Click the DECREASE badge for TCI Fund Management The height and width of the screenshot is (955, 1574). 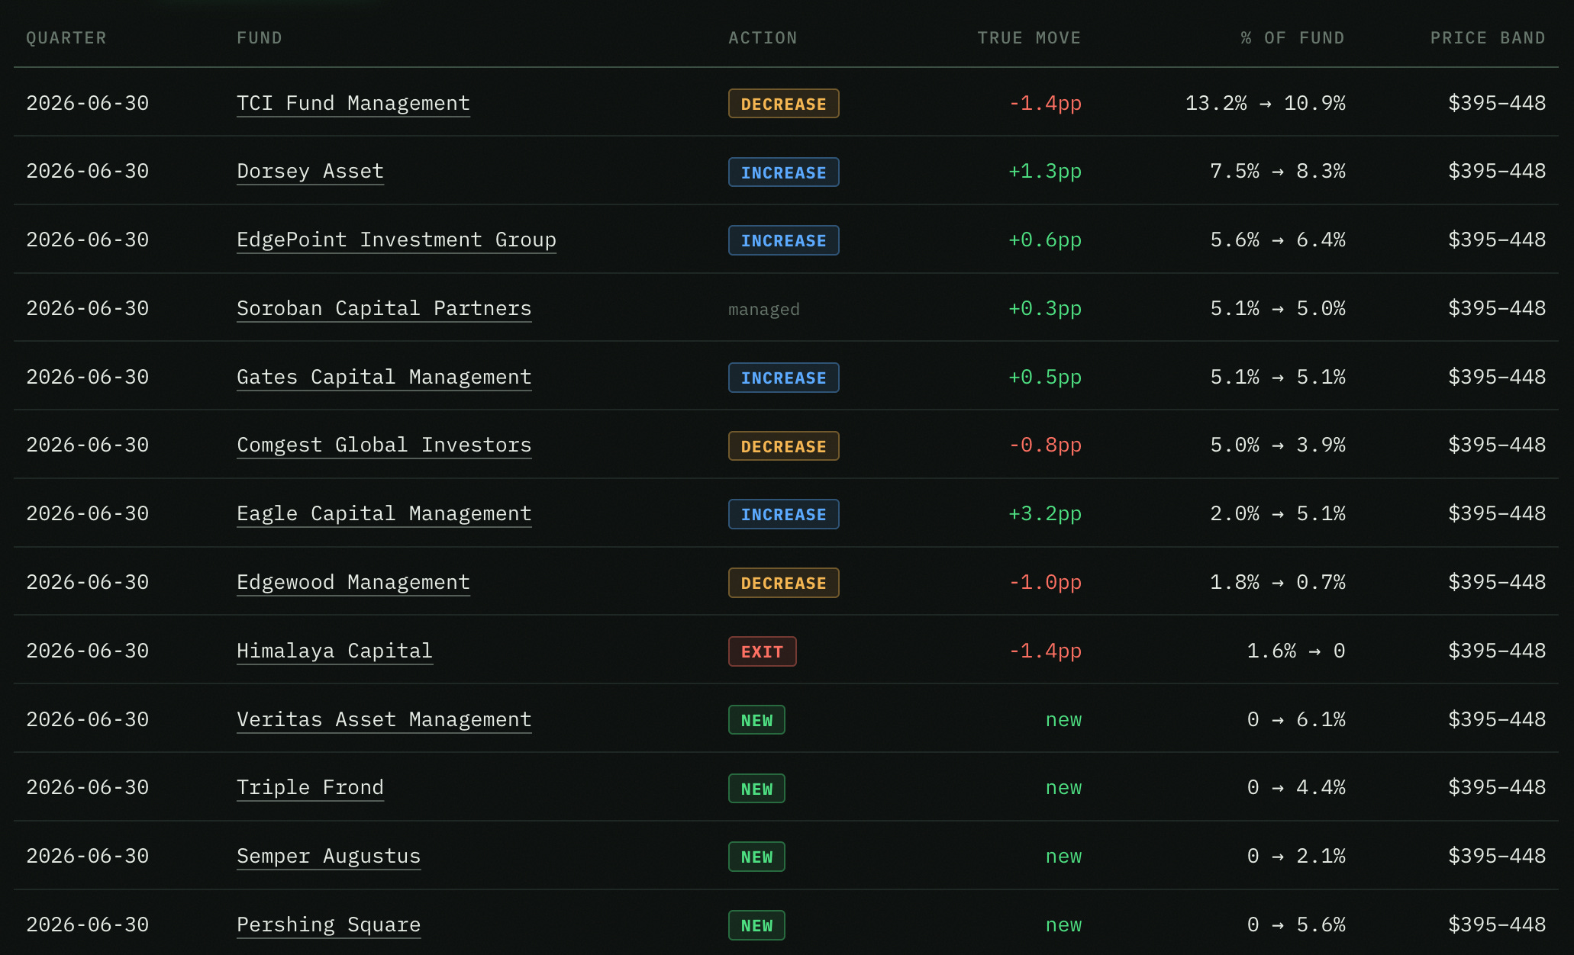784,104
